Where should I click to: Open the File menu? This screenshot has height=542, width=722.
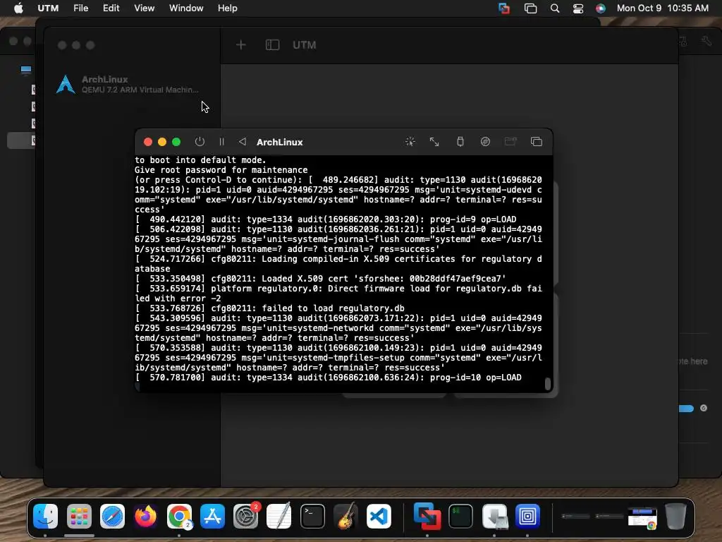point(80,8)
